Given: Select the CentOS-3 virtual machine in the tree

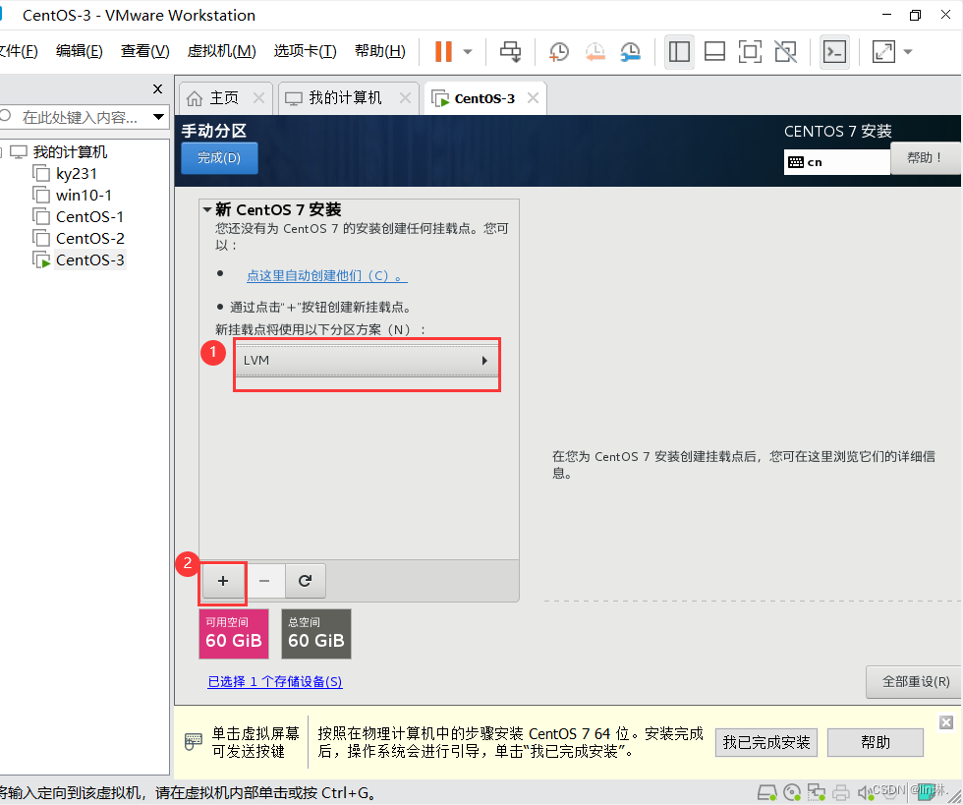Looking at the screenshot, I should 89,259.
